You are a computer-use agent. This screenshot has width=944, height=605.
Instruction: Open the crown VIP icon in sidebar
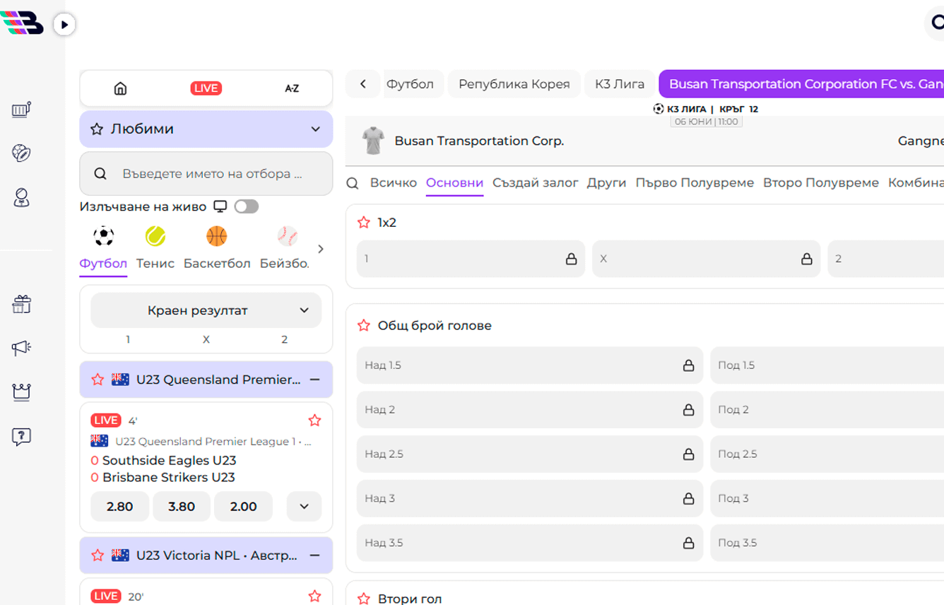pos(21,392)
